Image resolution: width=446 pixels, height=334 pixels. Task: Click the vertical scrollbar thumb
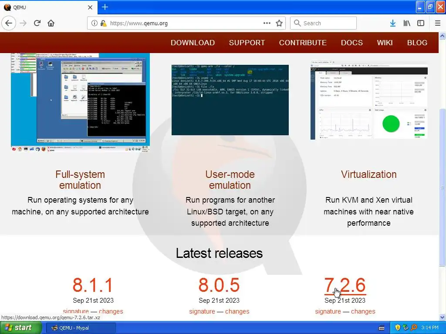[x=443, y=187]
